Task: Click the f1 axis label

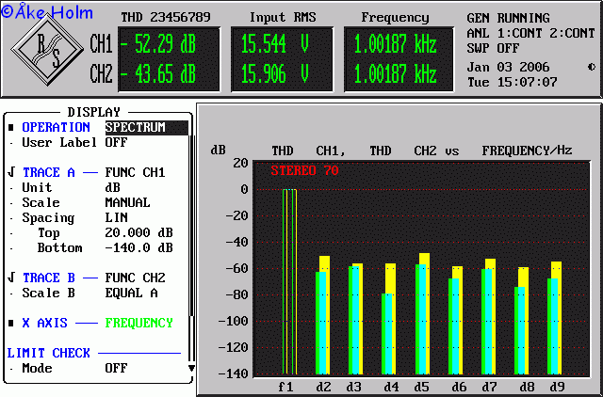Action: click(x=285, y=387)
